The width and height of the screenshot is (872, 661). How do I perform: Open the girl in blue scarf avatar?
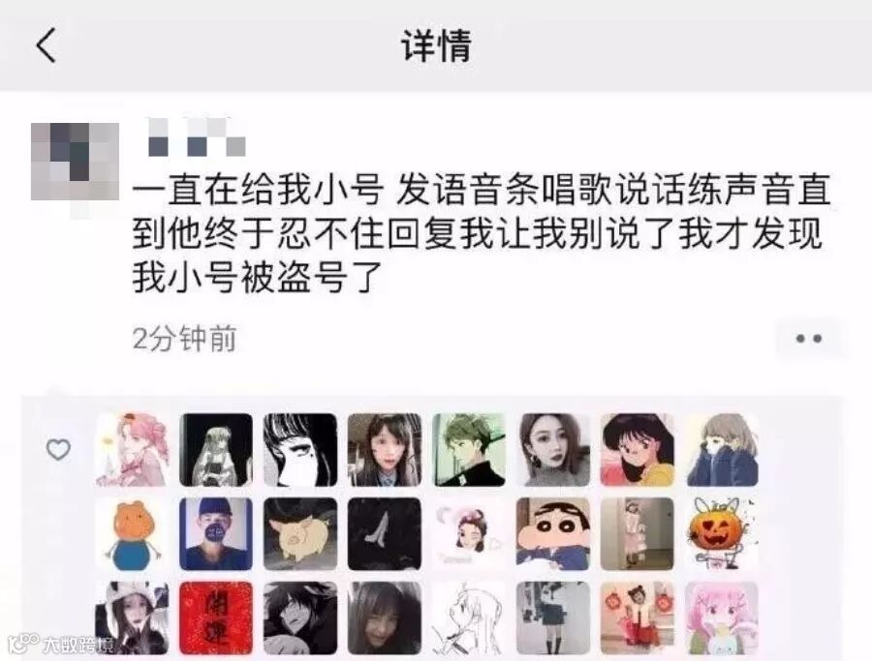pyautogui.click(x=722, y=450)
